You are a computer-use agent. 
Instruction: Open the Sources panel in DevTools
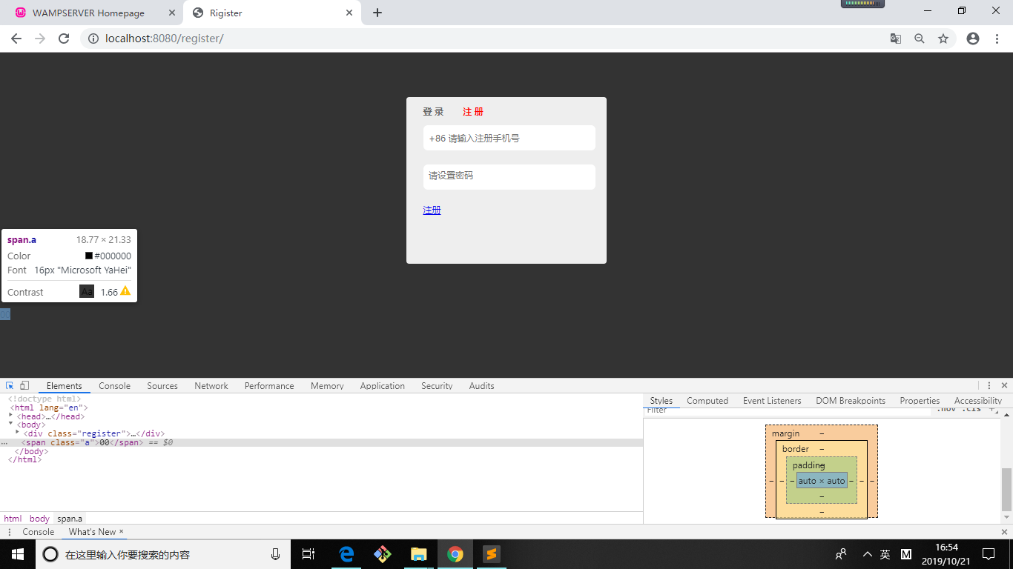[162, 386]
